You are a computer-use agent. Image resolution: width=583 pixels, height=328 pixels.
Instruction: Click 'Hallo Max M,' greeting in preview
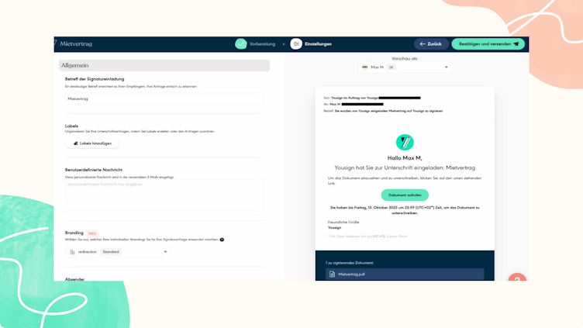(x=405, y=158)
